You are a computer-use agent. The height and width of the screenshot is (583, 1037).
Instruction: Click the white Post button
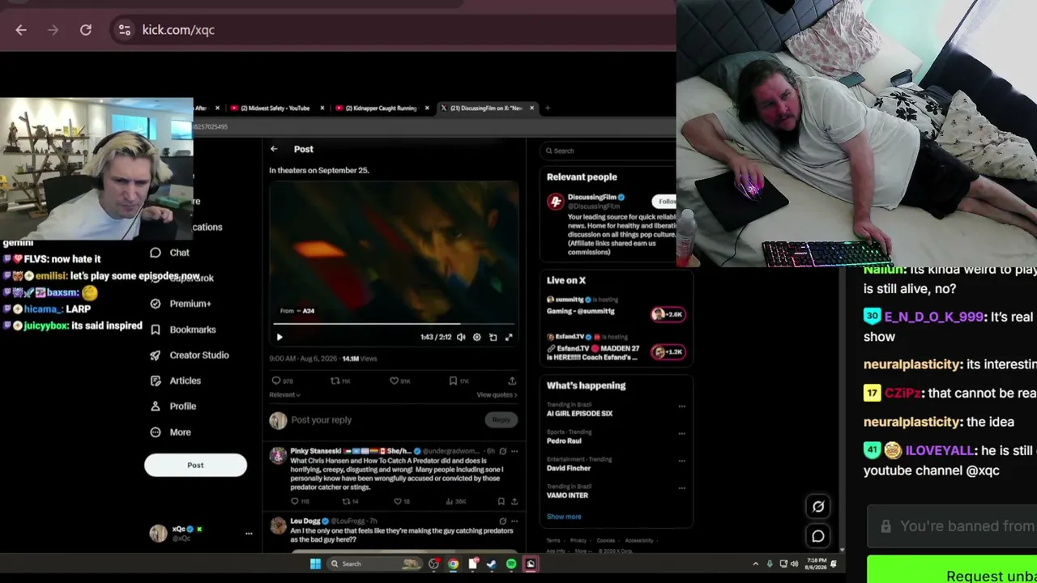195,465
